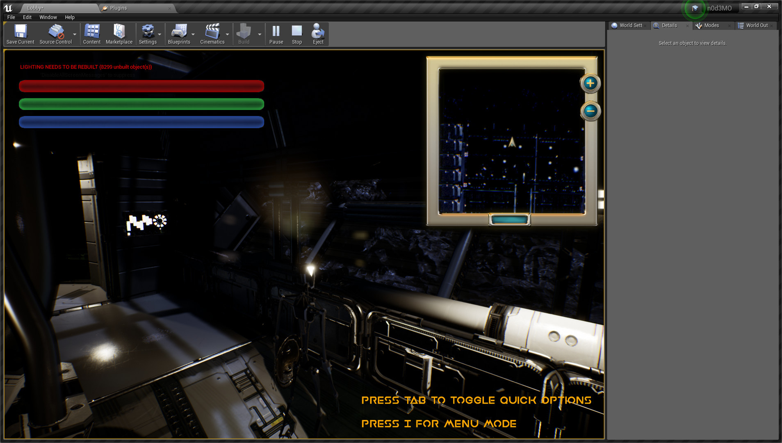The height and width of the screenshot is (443, 782).
Task: Click the minimap display area
Action: pos(512,141)
